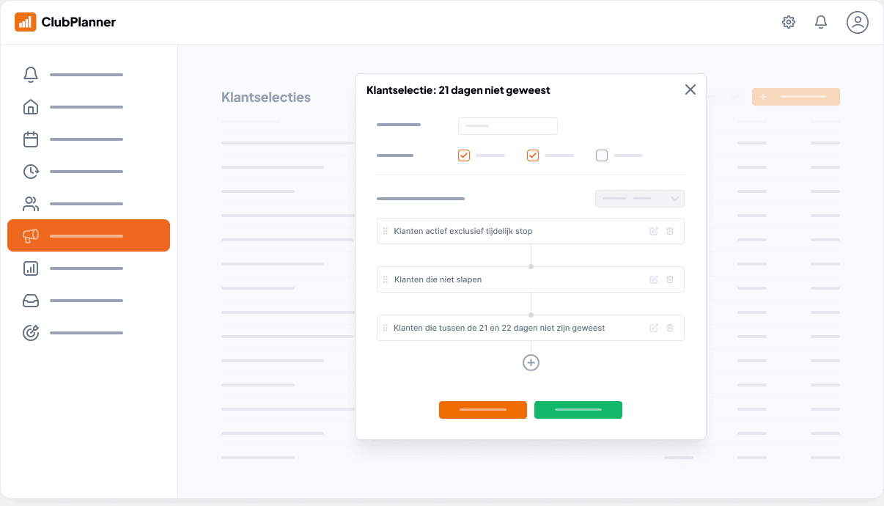Viewport: 884px width, 506px height.
Task: Open the home icon in sidebar
Action: 31,107
